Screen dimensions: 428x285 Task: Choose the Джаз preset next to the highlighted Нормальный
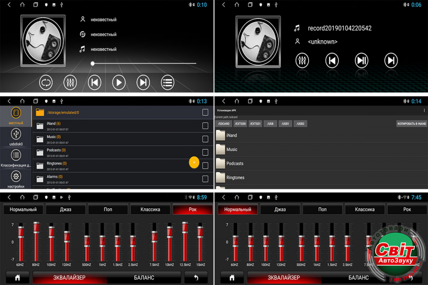[x=280, y=209]
